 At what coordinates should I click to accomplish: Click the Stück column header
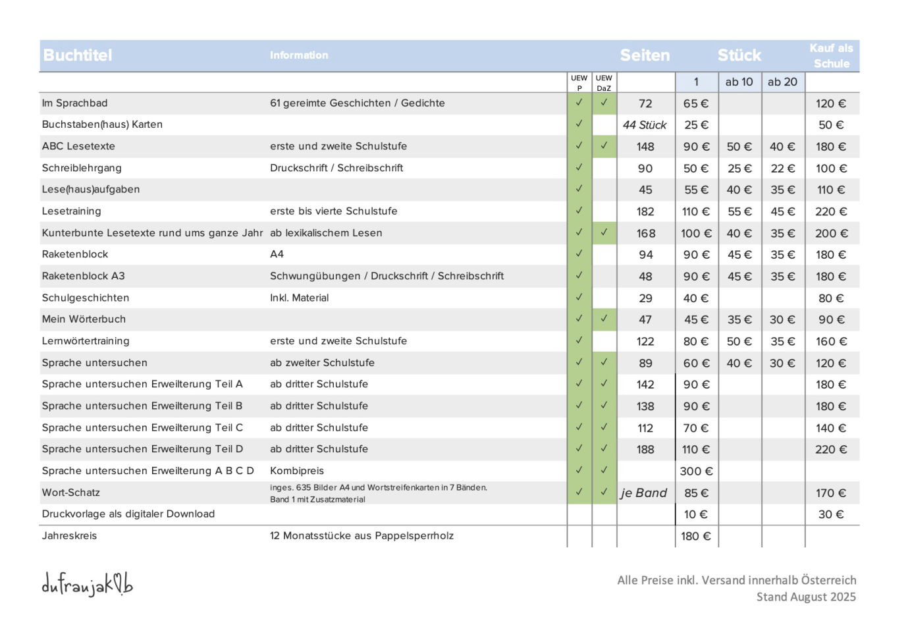[x=739, y=55]
